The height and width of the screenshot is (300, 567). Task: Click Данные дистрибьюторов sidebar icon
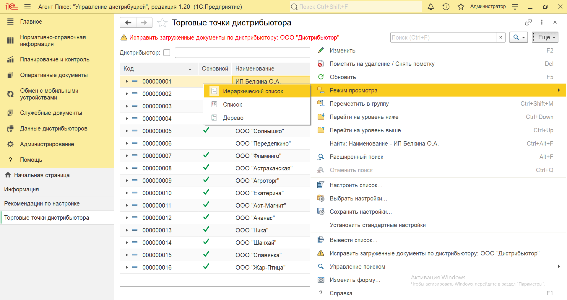(10, 128)
